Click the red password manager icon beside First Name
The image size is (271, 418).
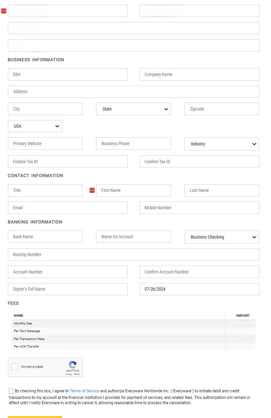coord(92,190)
